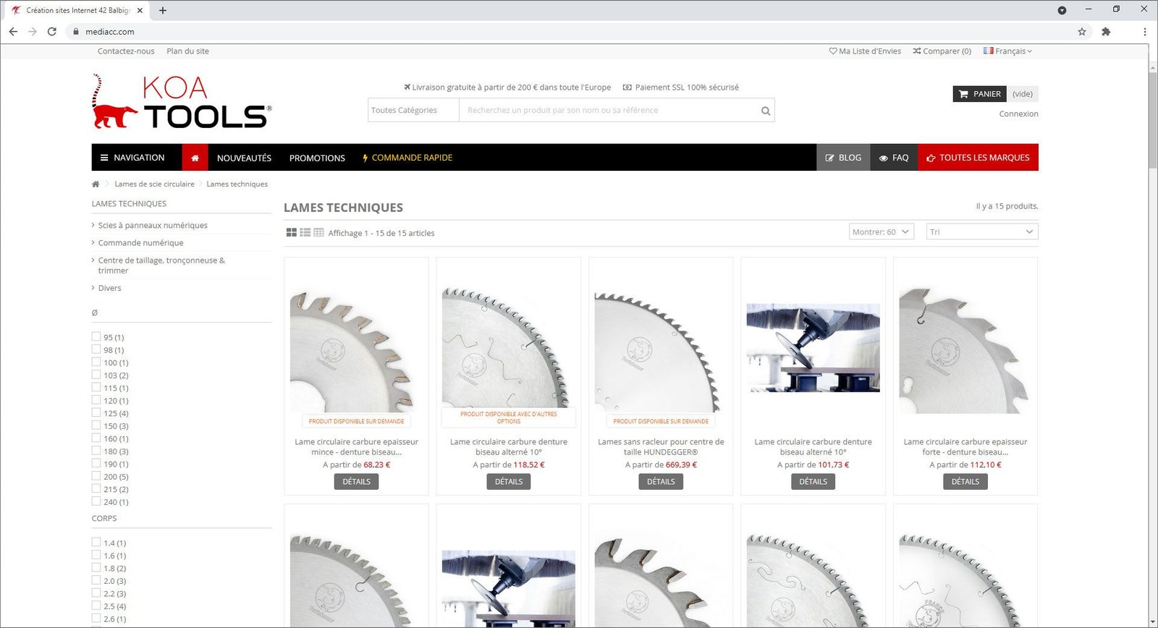Open the FAQ menu item
Viewport: 1158px width, 628px height.
[894, 158]
